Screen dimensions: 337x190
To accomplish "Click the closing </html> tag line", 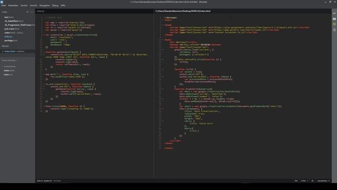I will click(x=168, y=148).
